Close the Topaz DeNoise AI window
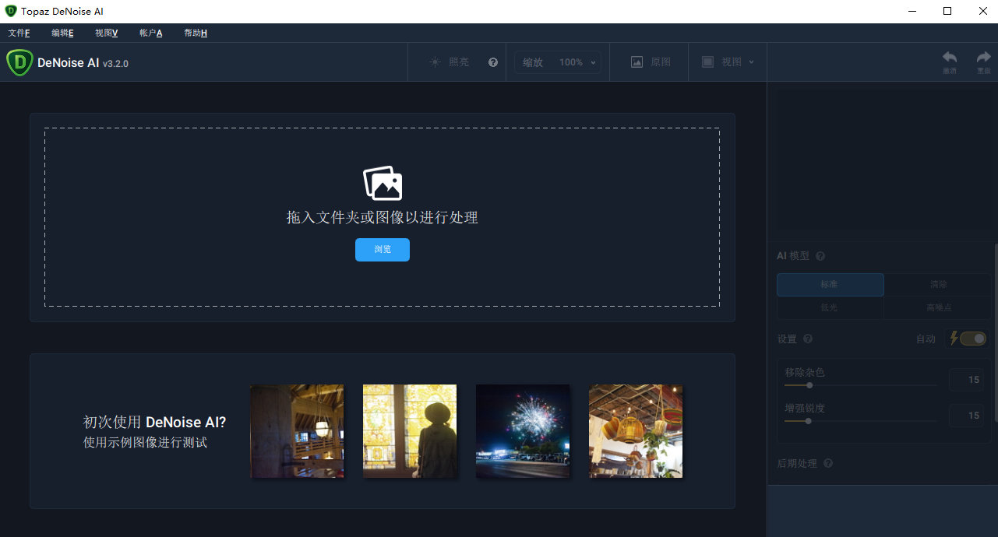This screenshot has height=537, width=998. click(x=982, y=11)
